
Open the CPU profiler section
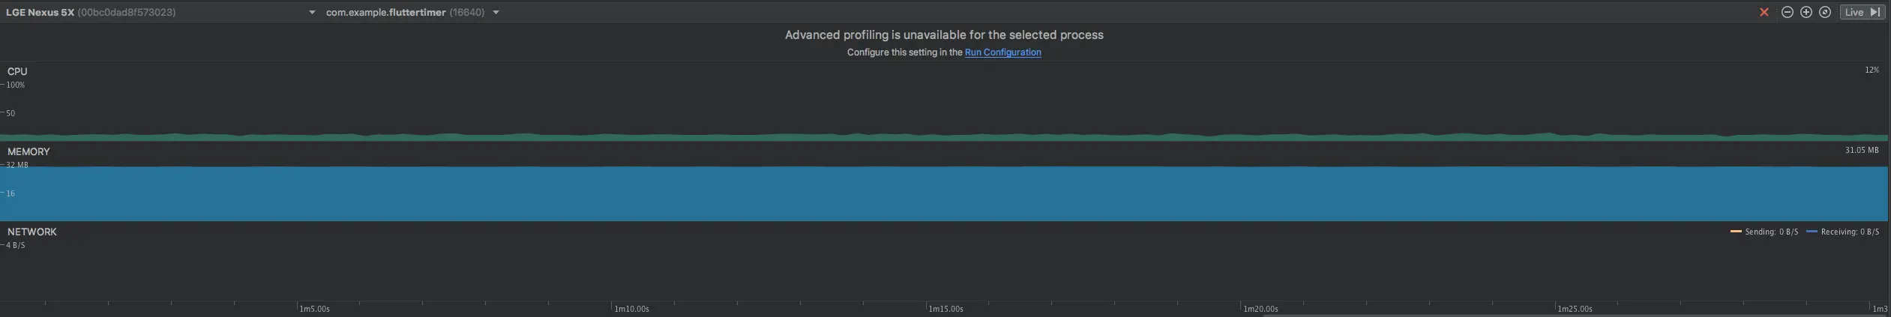tap(17, 71)
